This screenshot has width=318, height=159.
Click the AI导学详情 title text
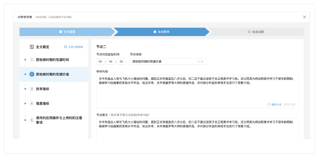(25, 17)
